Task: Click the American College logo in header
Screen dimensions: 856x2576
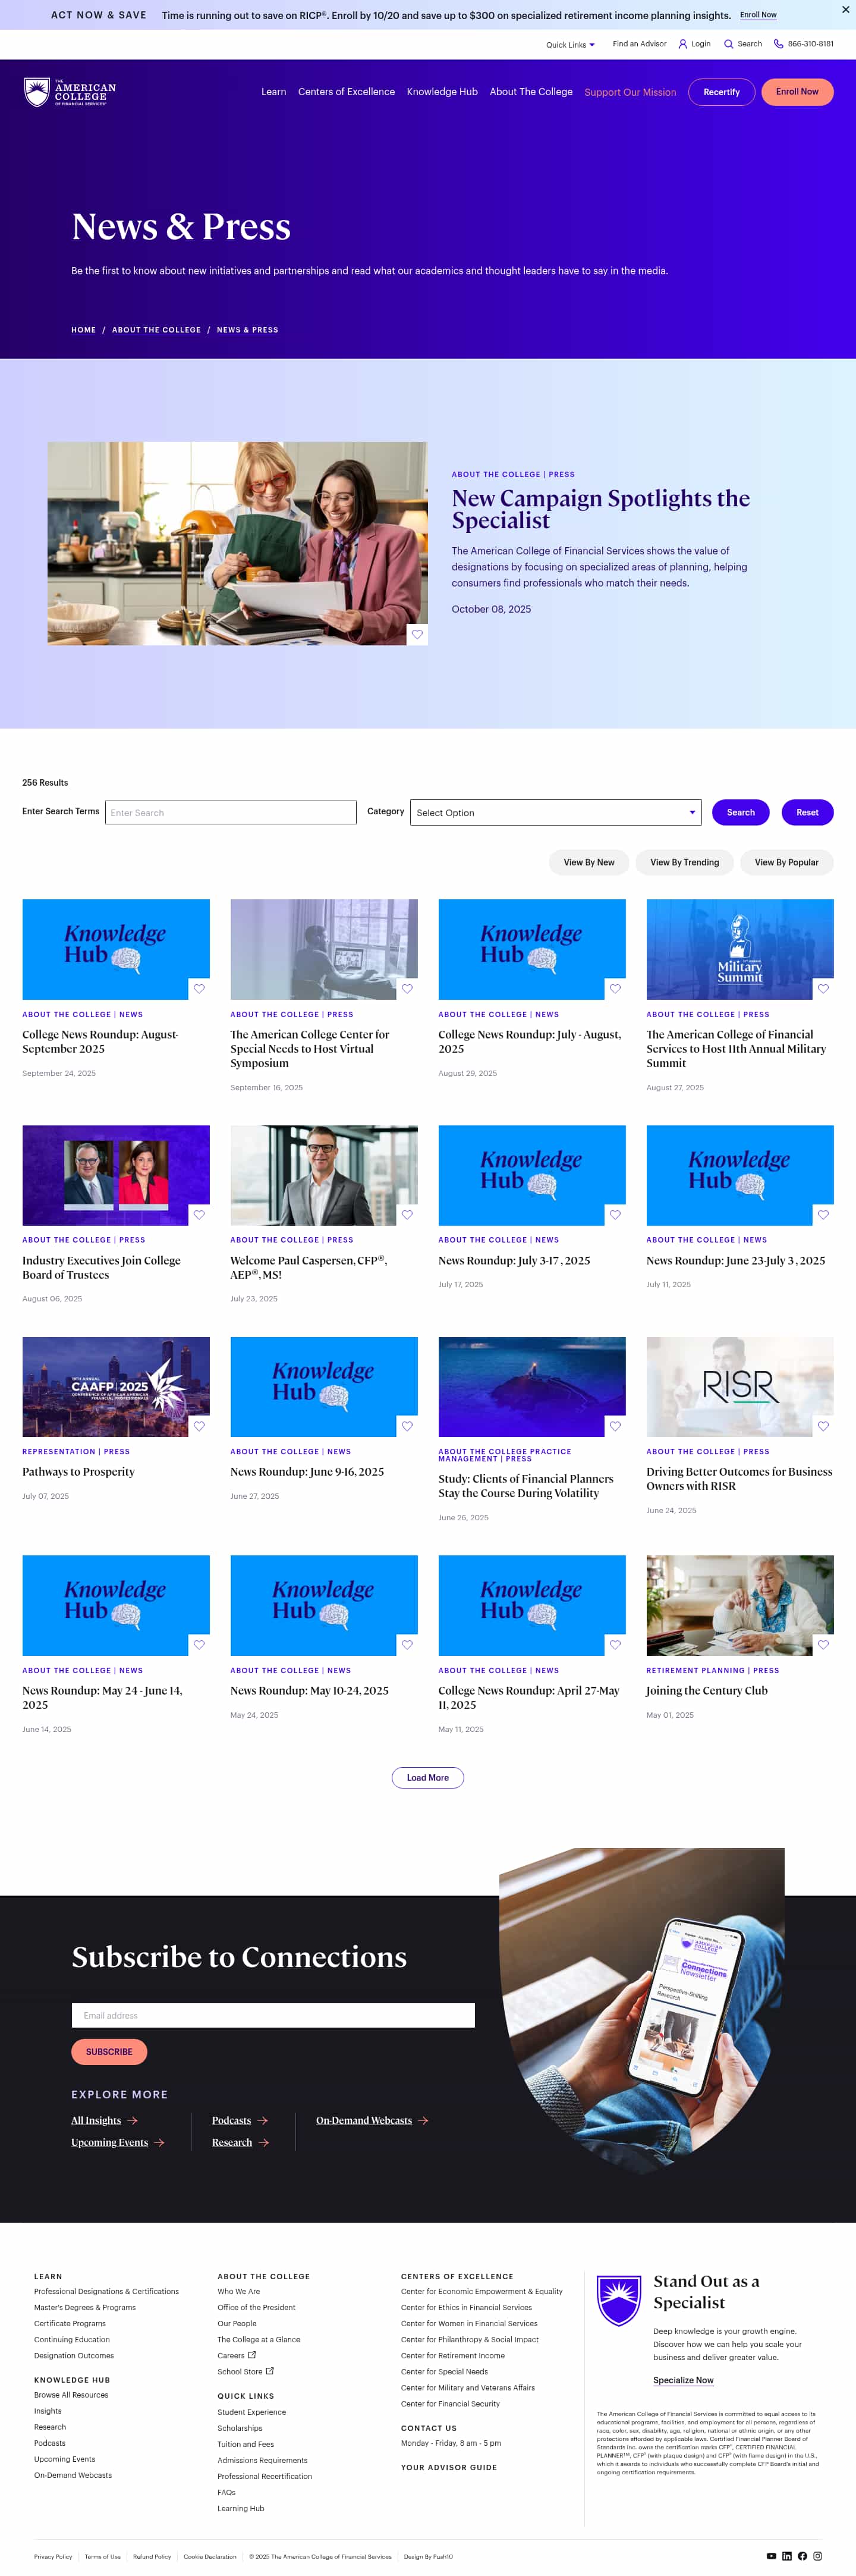Action: (x=70, y=92)
